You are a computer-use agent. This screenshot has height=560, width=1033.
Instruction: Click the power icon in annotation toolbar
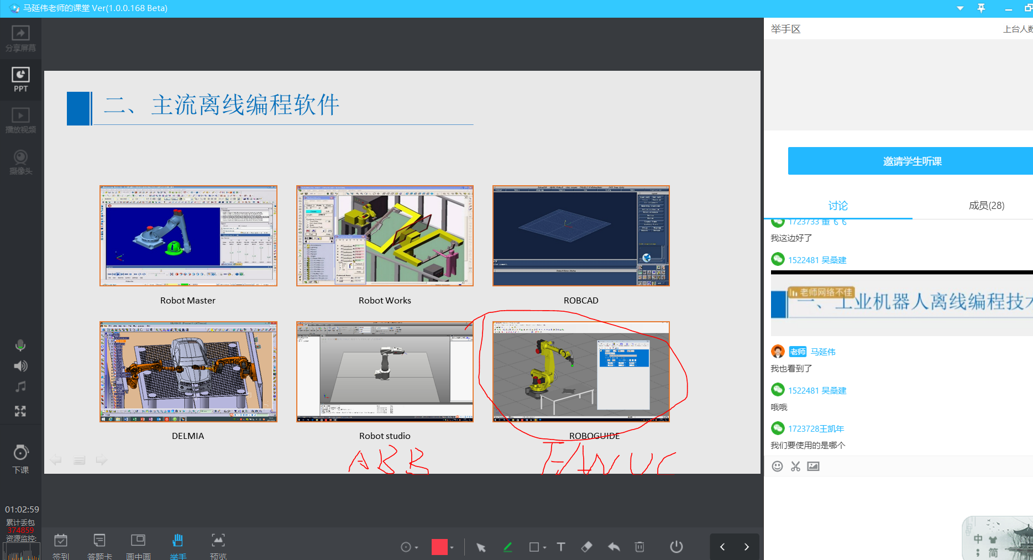coord(677,547)
